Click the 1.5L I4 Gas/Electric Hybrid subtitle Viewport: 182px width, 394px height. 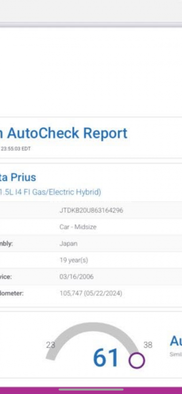pos(51,192)
